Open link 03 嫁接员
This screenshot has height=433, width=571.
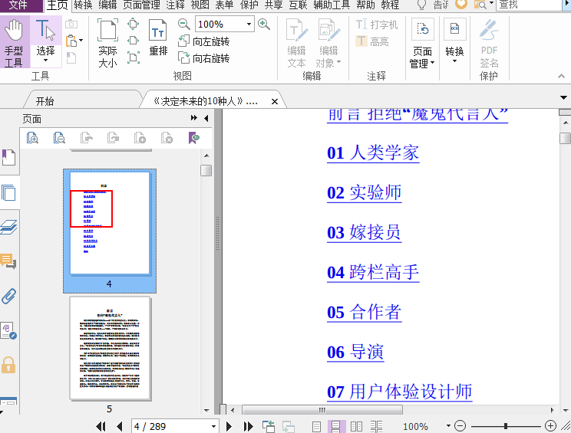[x=364, y=232]
